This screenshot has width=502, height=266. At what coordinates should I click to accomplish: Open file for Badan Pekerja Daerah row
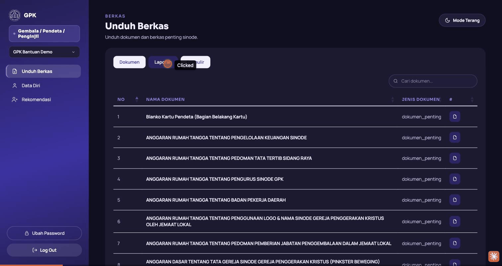point(455,200)
